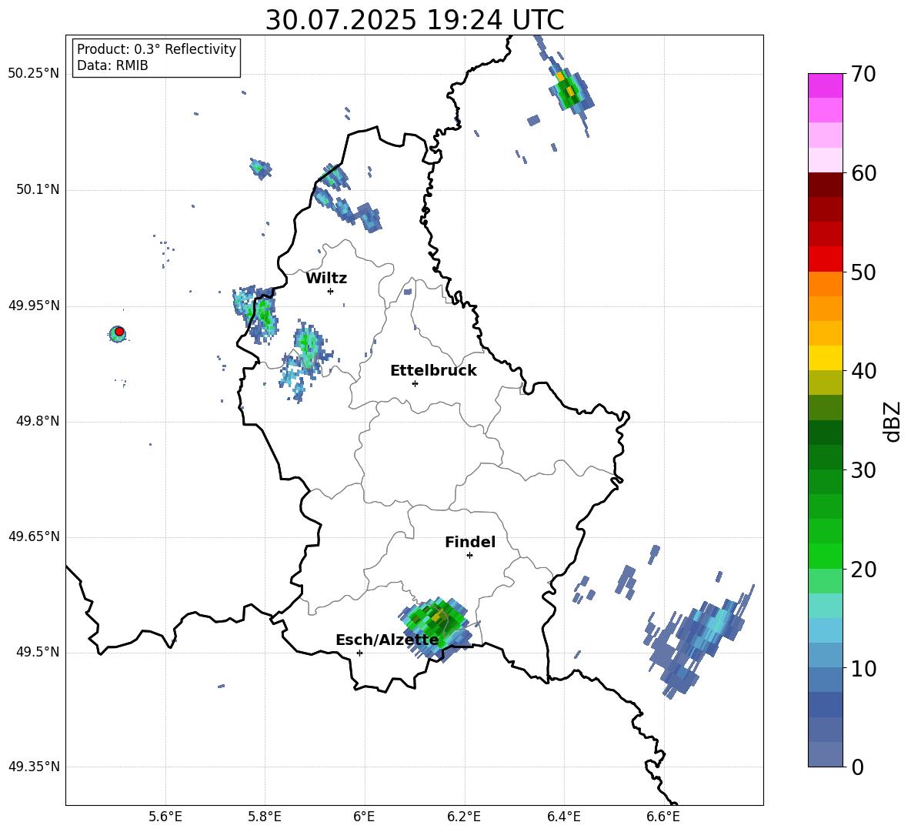Image resolution: width=911 pixels, height=832 pixels.
Task: Click the cross marker below Esch/Alzette label
Action: coord(359,653)
